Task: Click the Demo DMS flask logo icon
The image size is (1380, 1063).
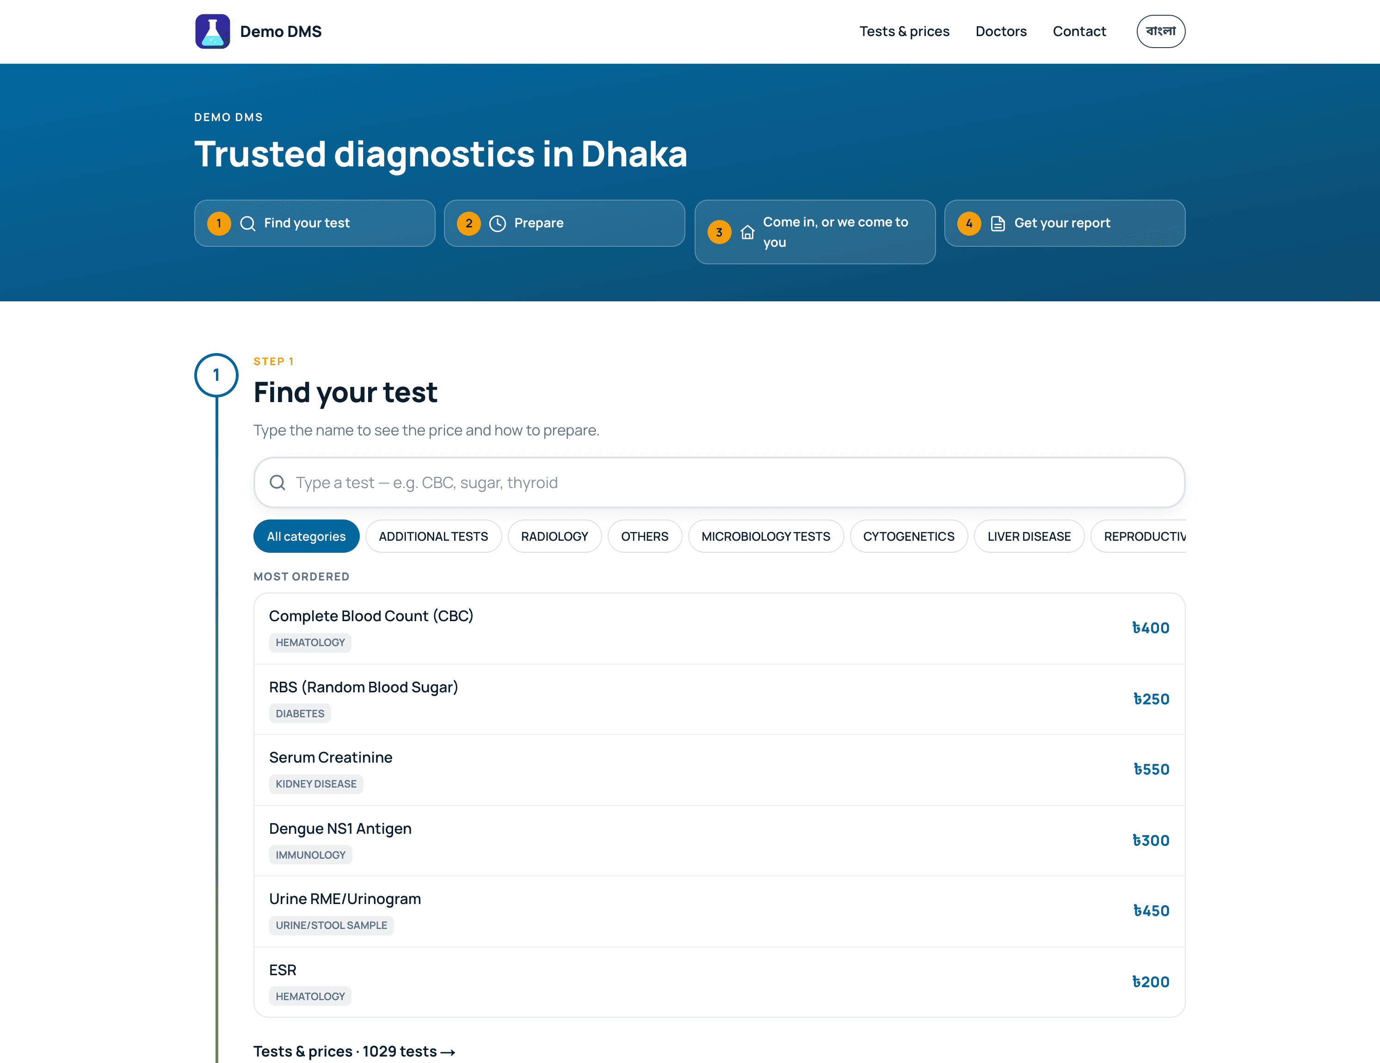Action: click(x=212, y=31)
